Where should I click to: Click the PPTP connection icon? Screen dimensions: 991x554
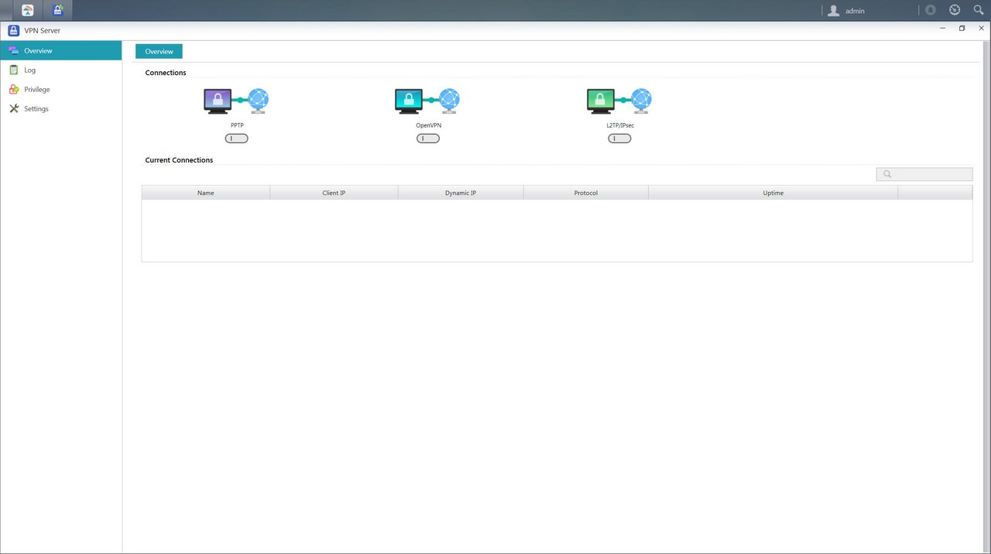pyautogui.click(x=236, y=101)
